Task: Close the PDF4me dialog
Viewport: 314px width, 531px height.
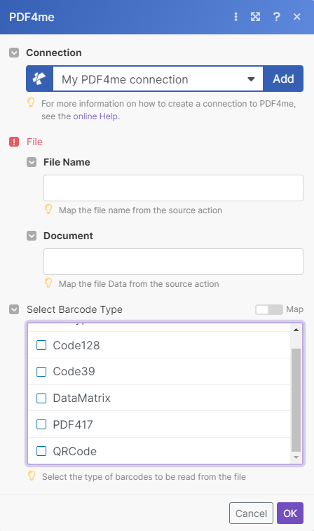Action: pyautogui.click(x=296, y=17)
